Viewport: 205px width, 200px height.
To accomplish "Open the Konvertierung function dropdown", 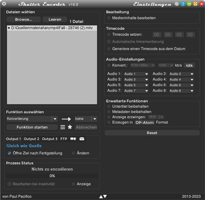I will point(32,119).
